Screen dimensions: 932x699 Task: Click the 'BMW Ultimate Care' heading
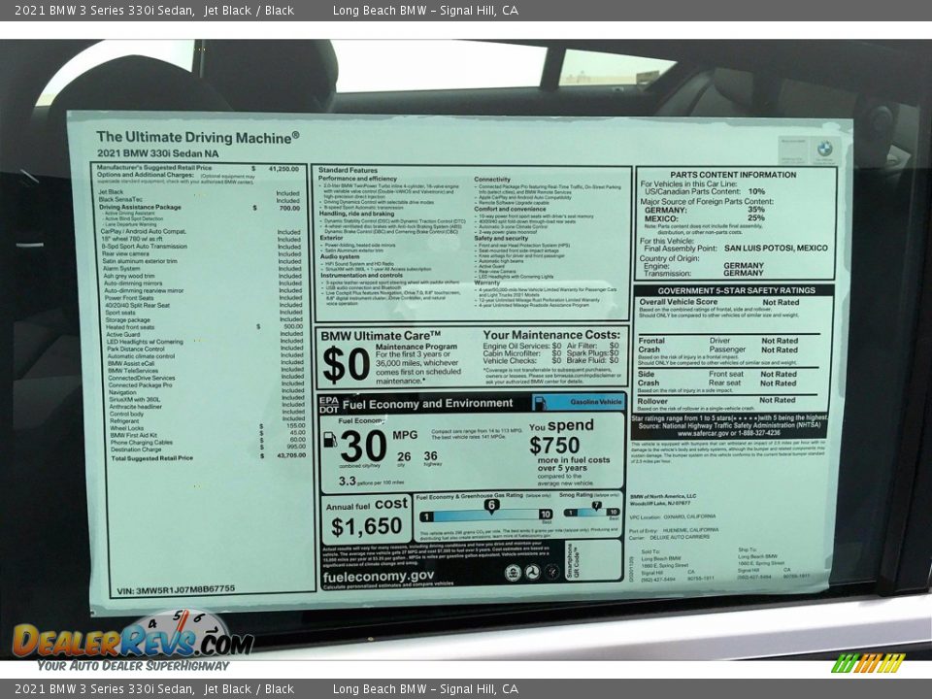[x=381, y=336]
